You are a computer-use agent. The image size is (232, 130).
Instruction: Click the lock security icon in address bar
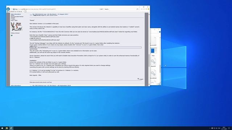[x=101, y=9]
